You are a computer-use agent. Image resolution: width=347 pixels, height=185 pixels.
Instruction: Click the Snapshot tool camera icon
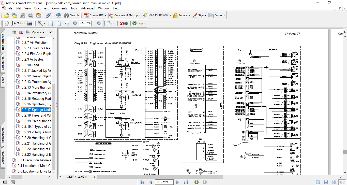[x=30, y=23]
